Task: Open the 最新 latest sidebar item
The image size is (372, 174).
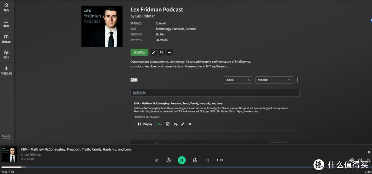Action: pyautogui.click(x=7, y=23)
